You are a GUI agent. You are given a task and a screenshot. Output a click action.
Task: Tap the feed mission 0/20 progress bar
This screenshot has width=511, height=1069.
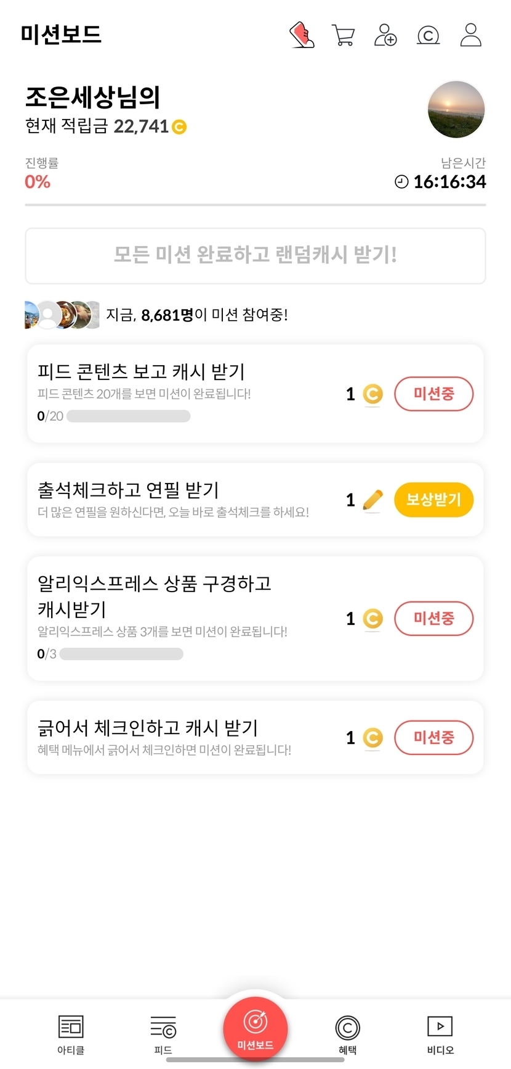click(x=128, y=416)
